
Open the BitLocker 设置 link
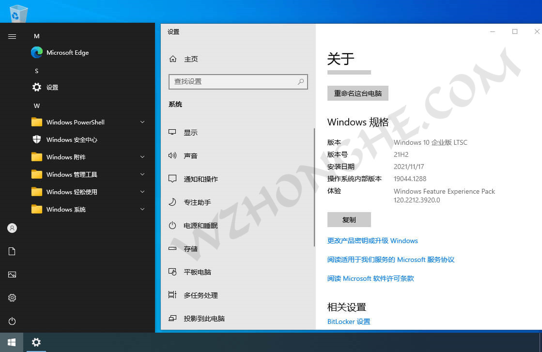(348, 321)
